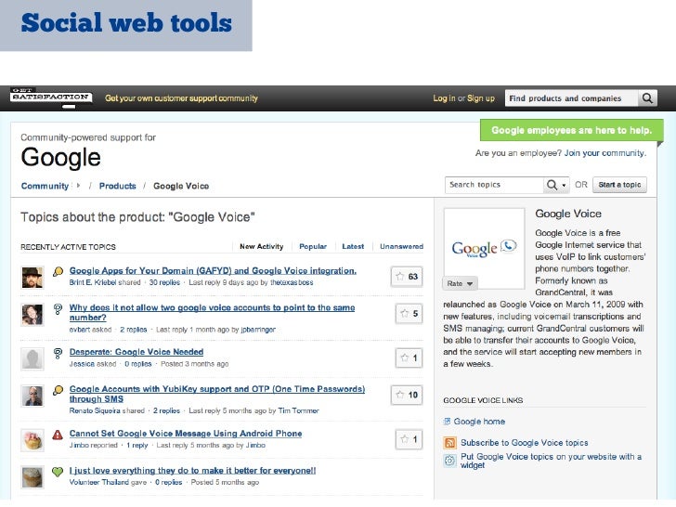Click the Google Voice product logo
The image size is (676, 507).
coord(484,248)
